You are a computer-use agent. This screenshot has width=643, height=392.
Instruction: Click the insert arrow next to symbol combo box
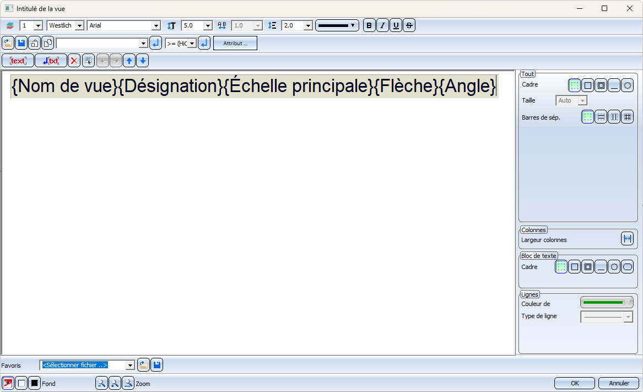point(204,43)
